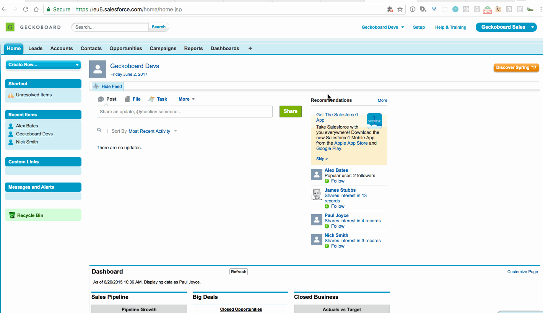Click the blue funnel extension icon
543x313 pixels.
(x=434, y=9)
